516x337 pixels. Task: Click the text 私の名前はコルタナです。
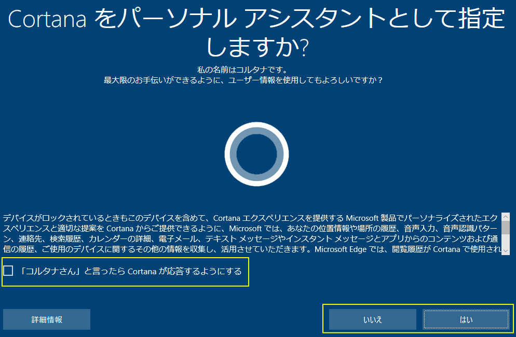(242, 69)
